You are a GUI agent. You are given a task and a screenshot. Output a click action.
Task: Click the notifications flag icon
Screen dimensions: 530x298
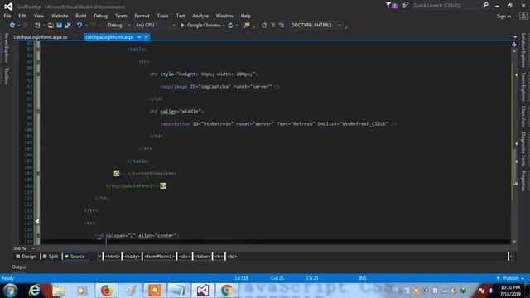pos(392,6)
